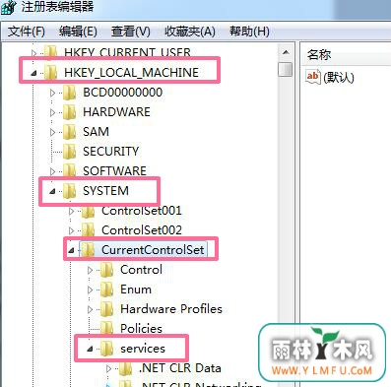This screenshot has height=387, width=391.
Task: Open the 编辑(E) menu
Action: point(78,32)
